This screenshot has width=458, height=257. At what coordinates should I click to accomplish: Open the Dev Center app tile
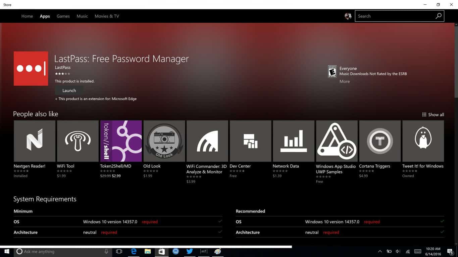click(251, 141)
